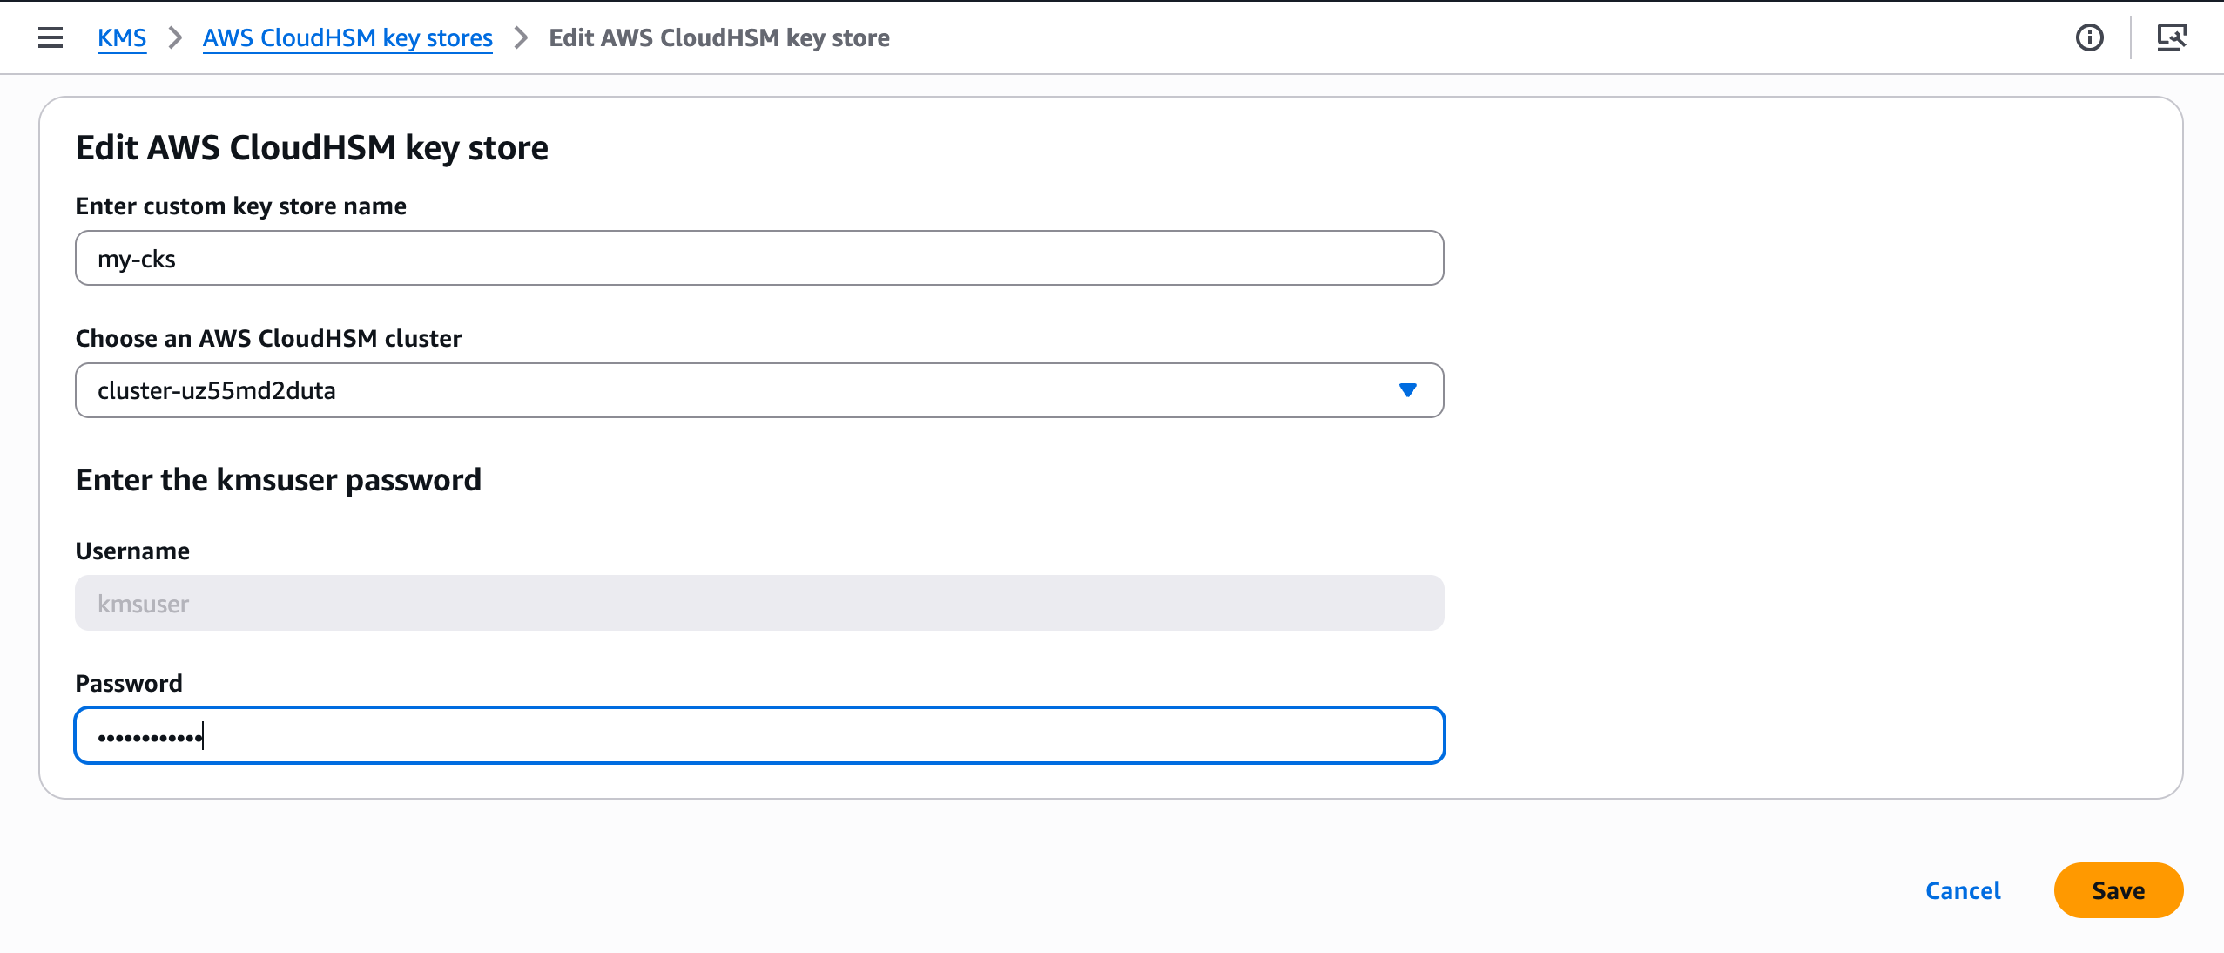Cancel editing the key store
Screen dimensions: 2224x953
[x=1963, y=890]
